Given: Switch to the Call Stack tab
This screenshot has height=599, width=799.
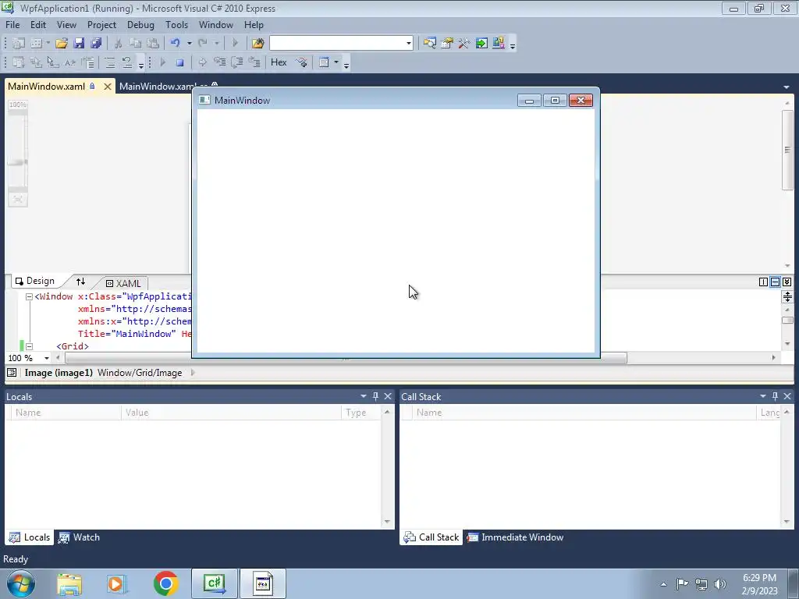Looking at the screenshot, I should coord(431,537).
